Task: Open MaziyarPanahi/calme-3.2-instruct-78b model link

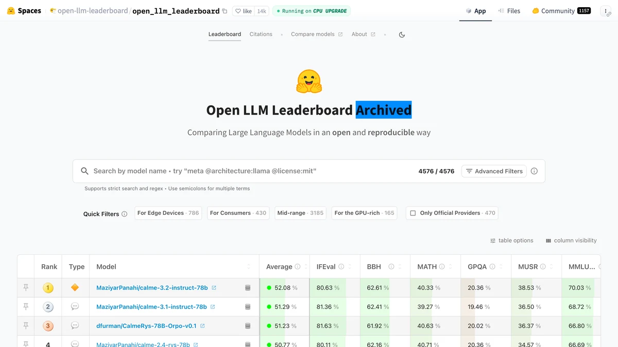Action: pos(152,288)
